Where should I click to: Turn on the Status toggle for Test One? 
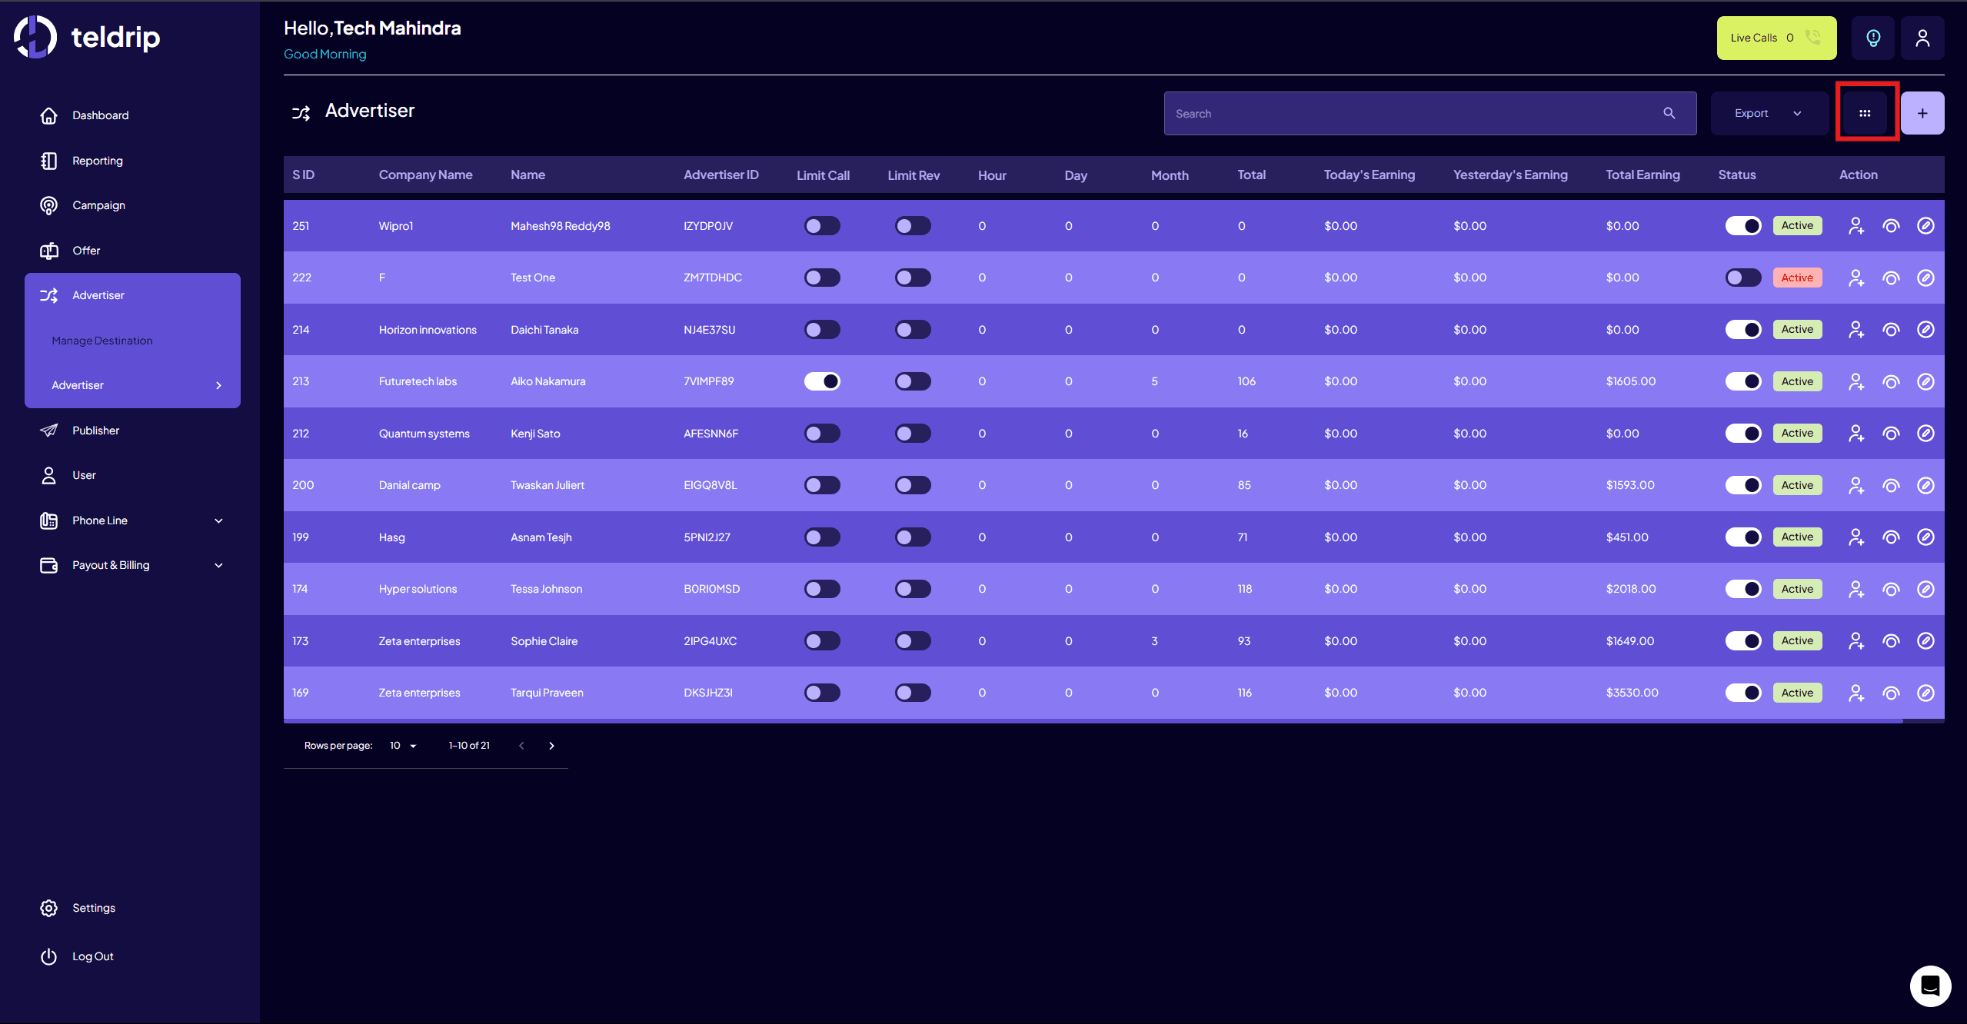point(1743,277)
